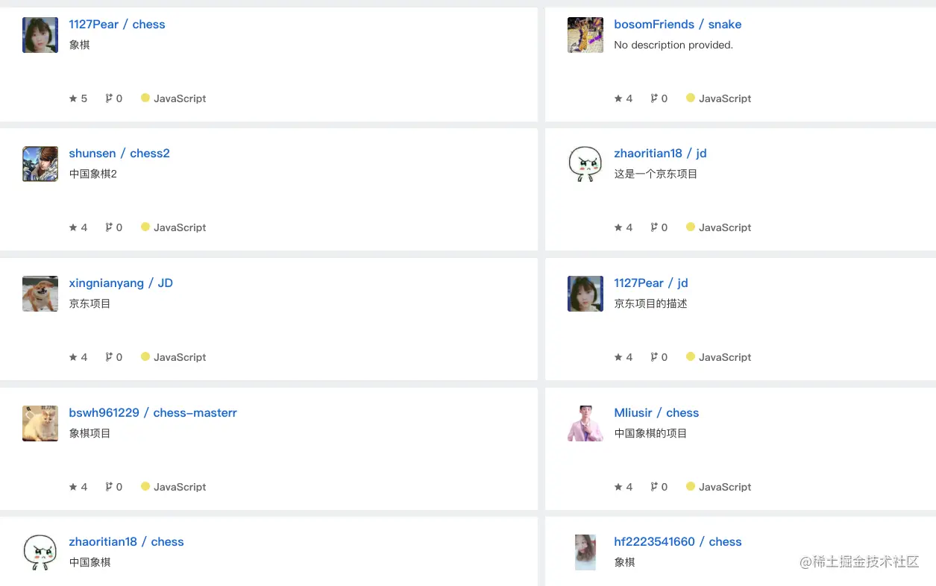Click the star icon on 1127Pear / chess
The height and width of the screenshot is (586, 936).
click(x=73, y=98)
